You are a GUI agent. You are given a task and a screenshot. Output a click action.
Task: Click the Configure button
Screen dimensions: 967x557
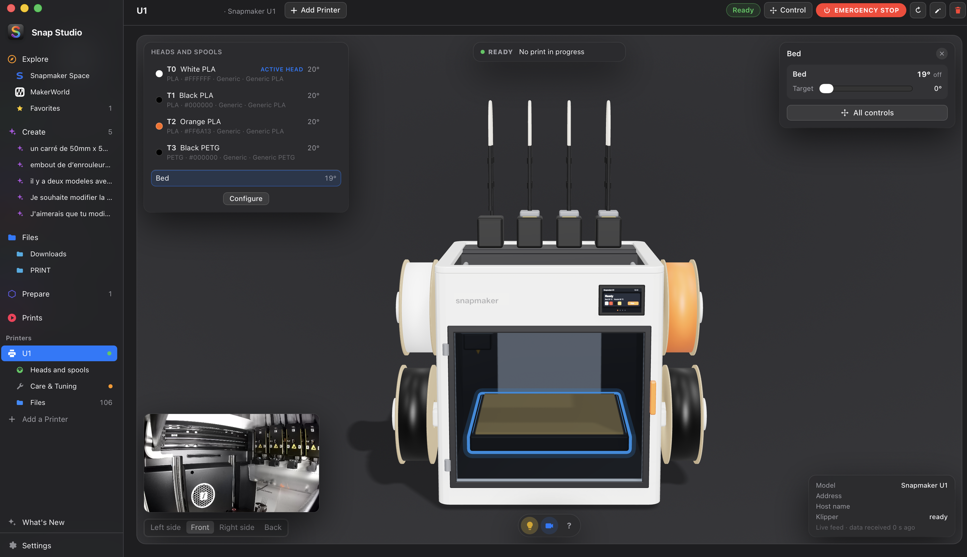(246, 199)
